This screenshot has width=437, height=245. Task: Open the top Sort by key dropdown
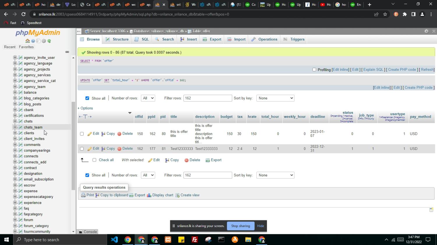tap(275, 98)
